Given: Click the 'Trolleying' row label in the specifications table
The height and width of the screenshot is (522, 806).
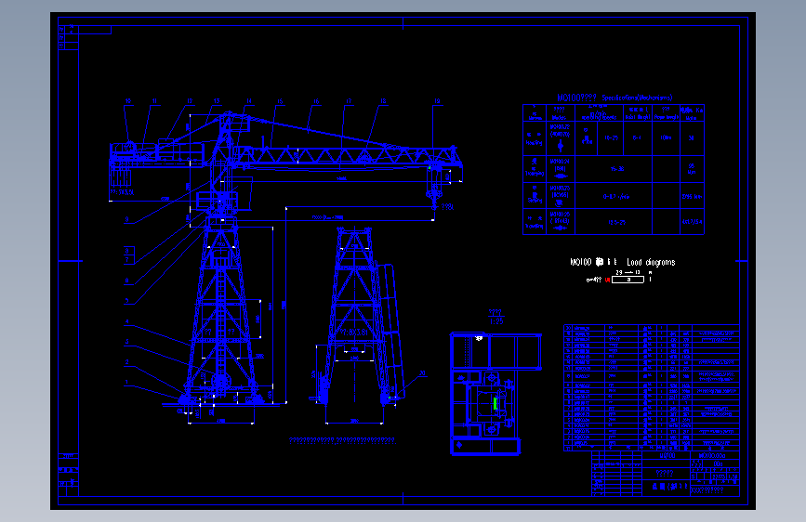Looking at the screenshot, I should coord(534,174).
